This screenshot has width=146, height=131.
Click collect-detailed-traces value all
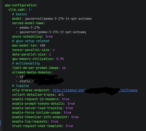point(61,95)
